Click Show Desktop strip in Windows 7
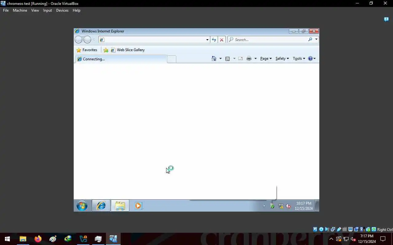This screenshot has width=393, height=245. pos(317,206)
